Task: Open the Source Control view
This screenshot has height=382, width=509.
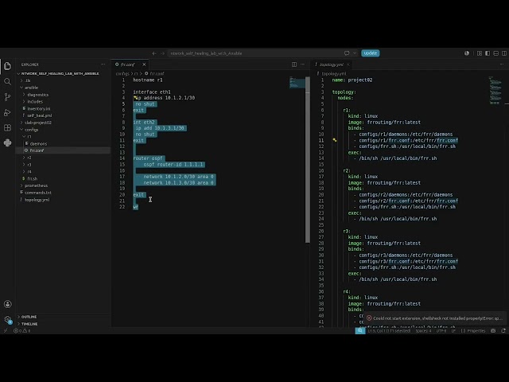Action: coord(7,97)
